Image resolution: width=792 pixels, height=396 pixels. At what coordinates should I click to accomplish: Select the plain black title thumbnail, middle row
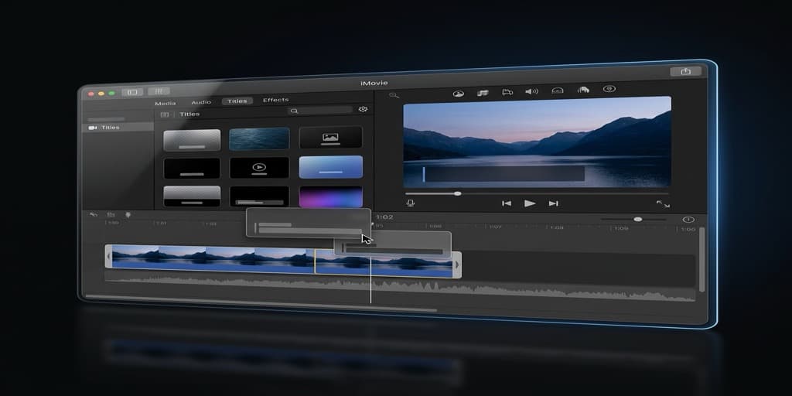192,168
